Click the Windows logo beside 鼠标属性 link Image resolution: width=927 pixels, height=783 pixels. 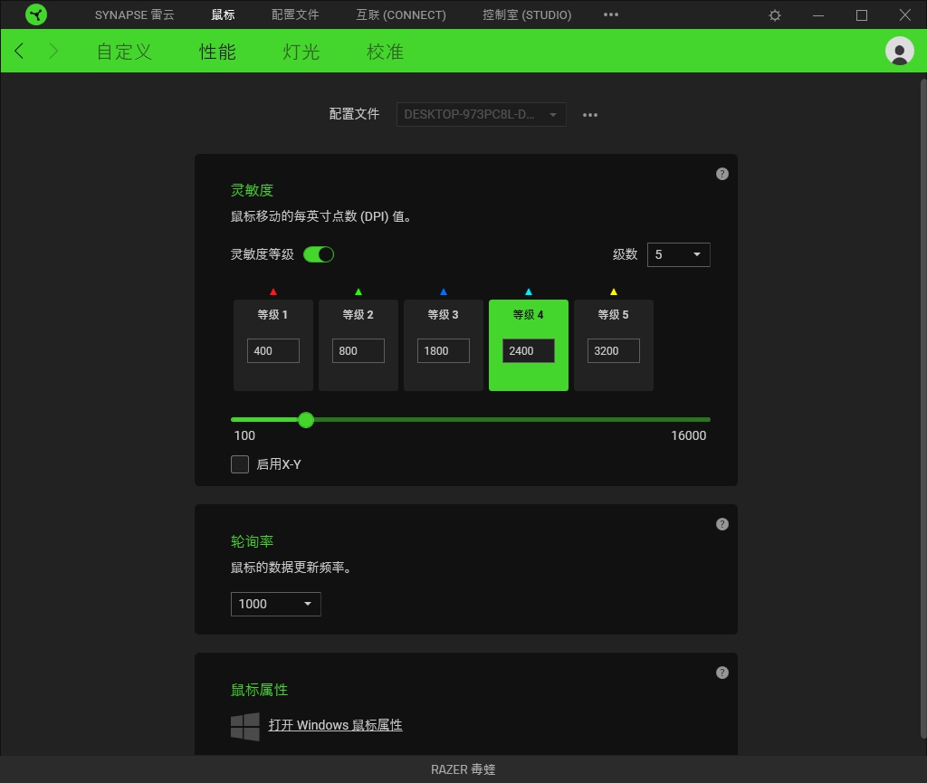coord(244,726)
